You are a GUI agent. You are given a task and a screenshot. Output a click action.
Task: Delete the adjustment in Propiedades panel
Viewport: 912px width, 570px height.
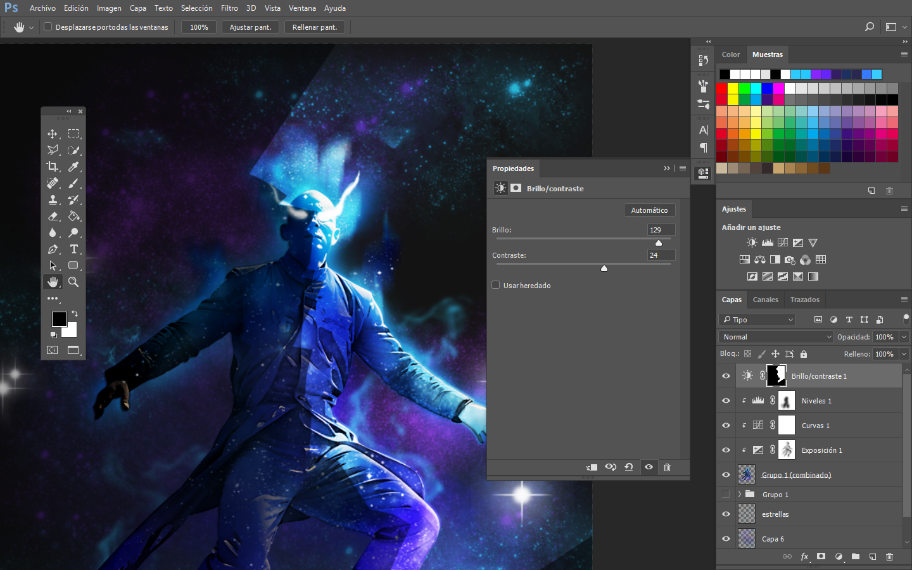[667, 467]
